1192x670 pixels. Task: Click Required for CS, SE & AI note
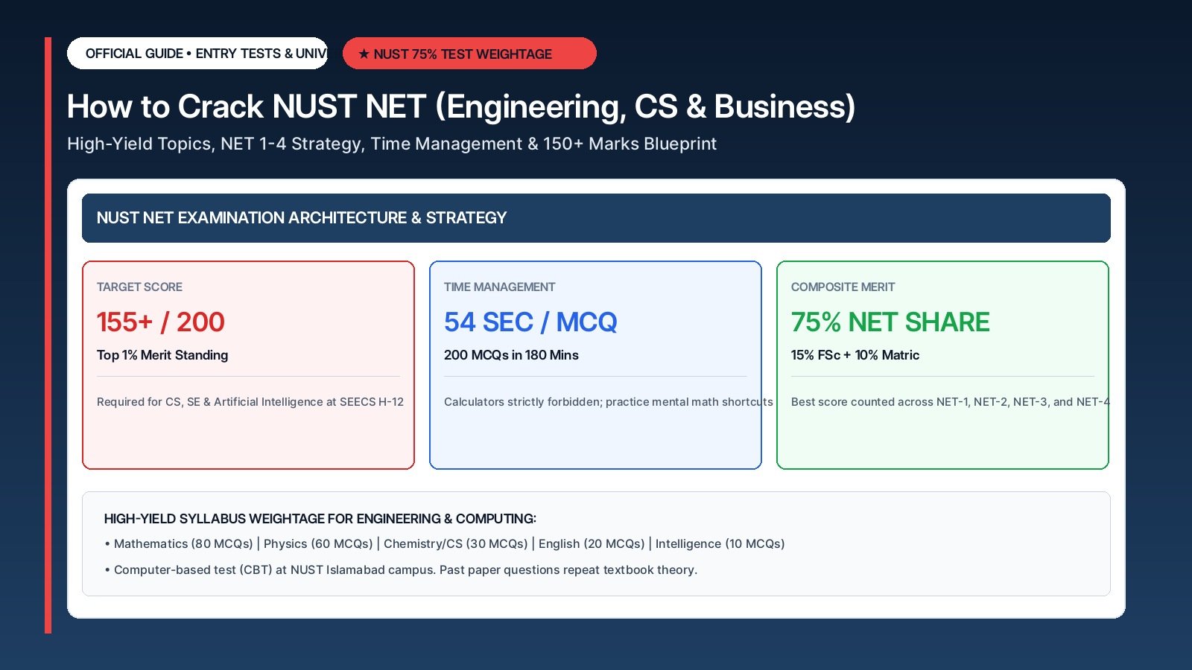coord(250,402)
